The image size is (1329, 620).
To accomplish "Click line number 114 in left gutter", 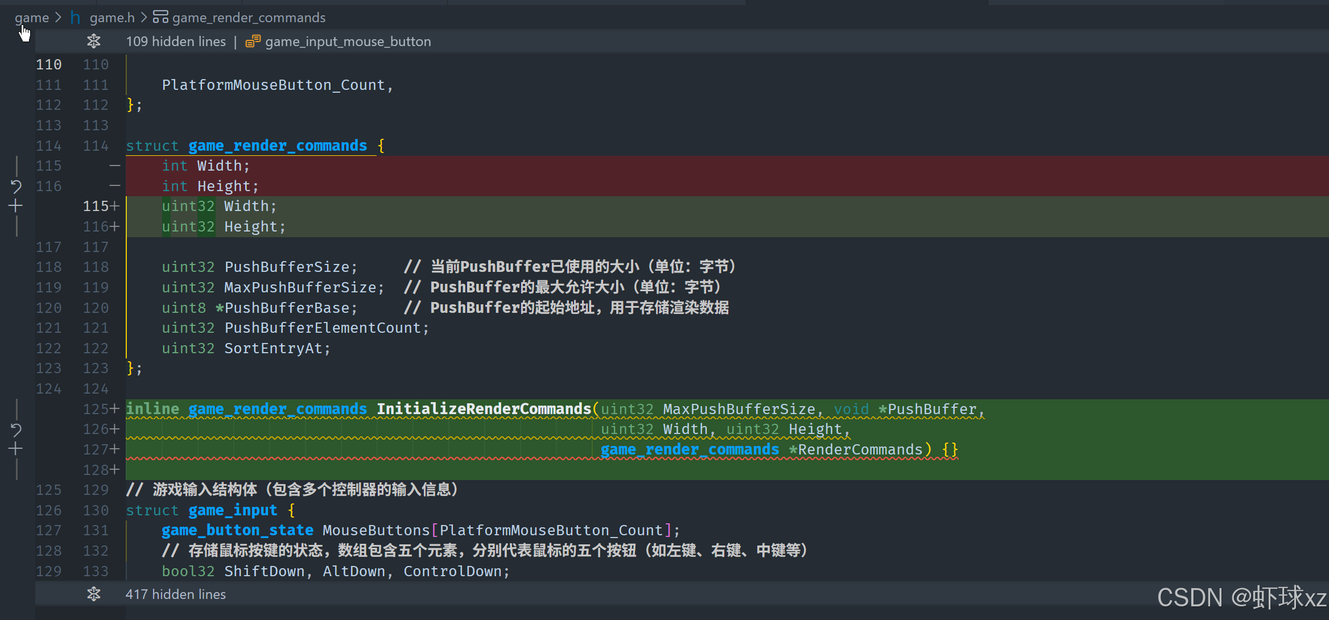I will (48, 146).
